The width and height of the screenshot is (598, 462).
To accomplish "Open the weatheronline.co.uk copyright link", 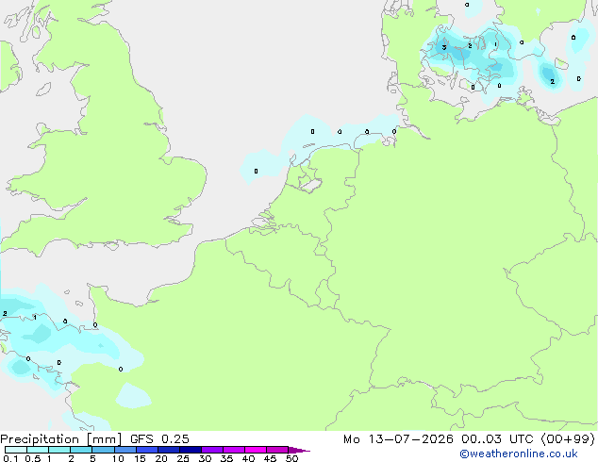I will 519,454.
